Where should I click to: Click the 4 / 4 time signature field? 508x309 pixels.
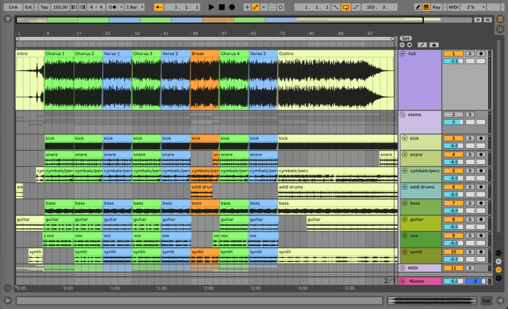(x=96, y=7)
